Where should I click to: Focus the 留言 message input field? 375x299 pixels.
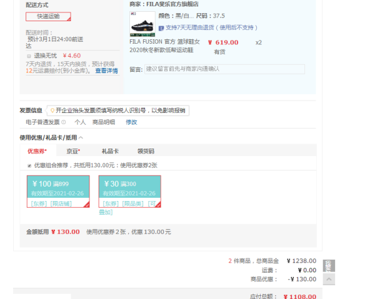click(x=224, y=69)
